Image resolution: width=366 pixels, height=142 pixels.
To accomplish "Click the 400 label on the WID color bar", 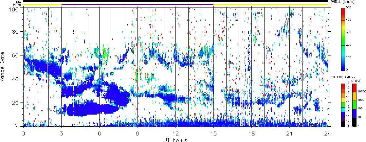I will (x=349, y=20).
